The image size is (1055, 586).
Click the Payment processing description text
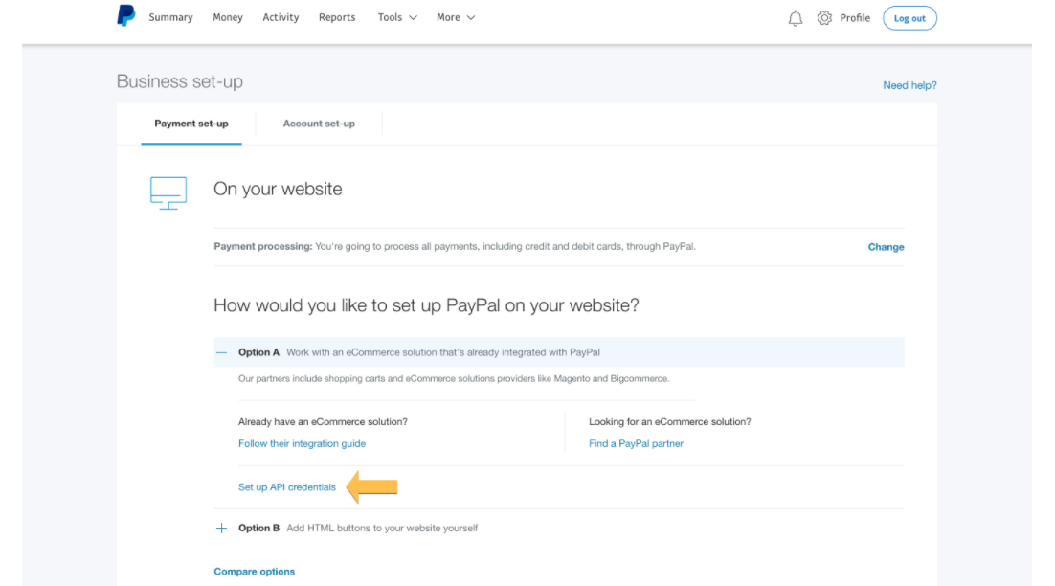455,246
